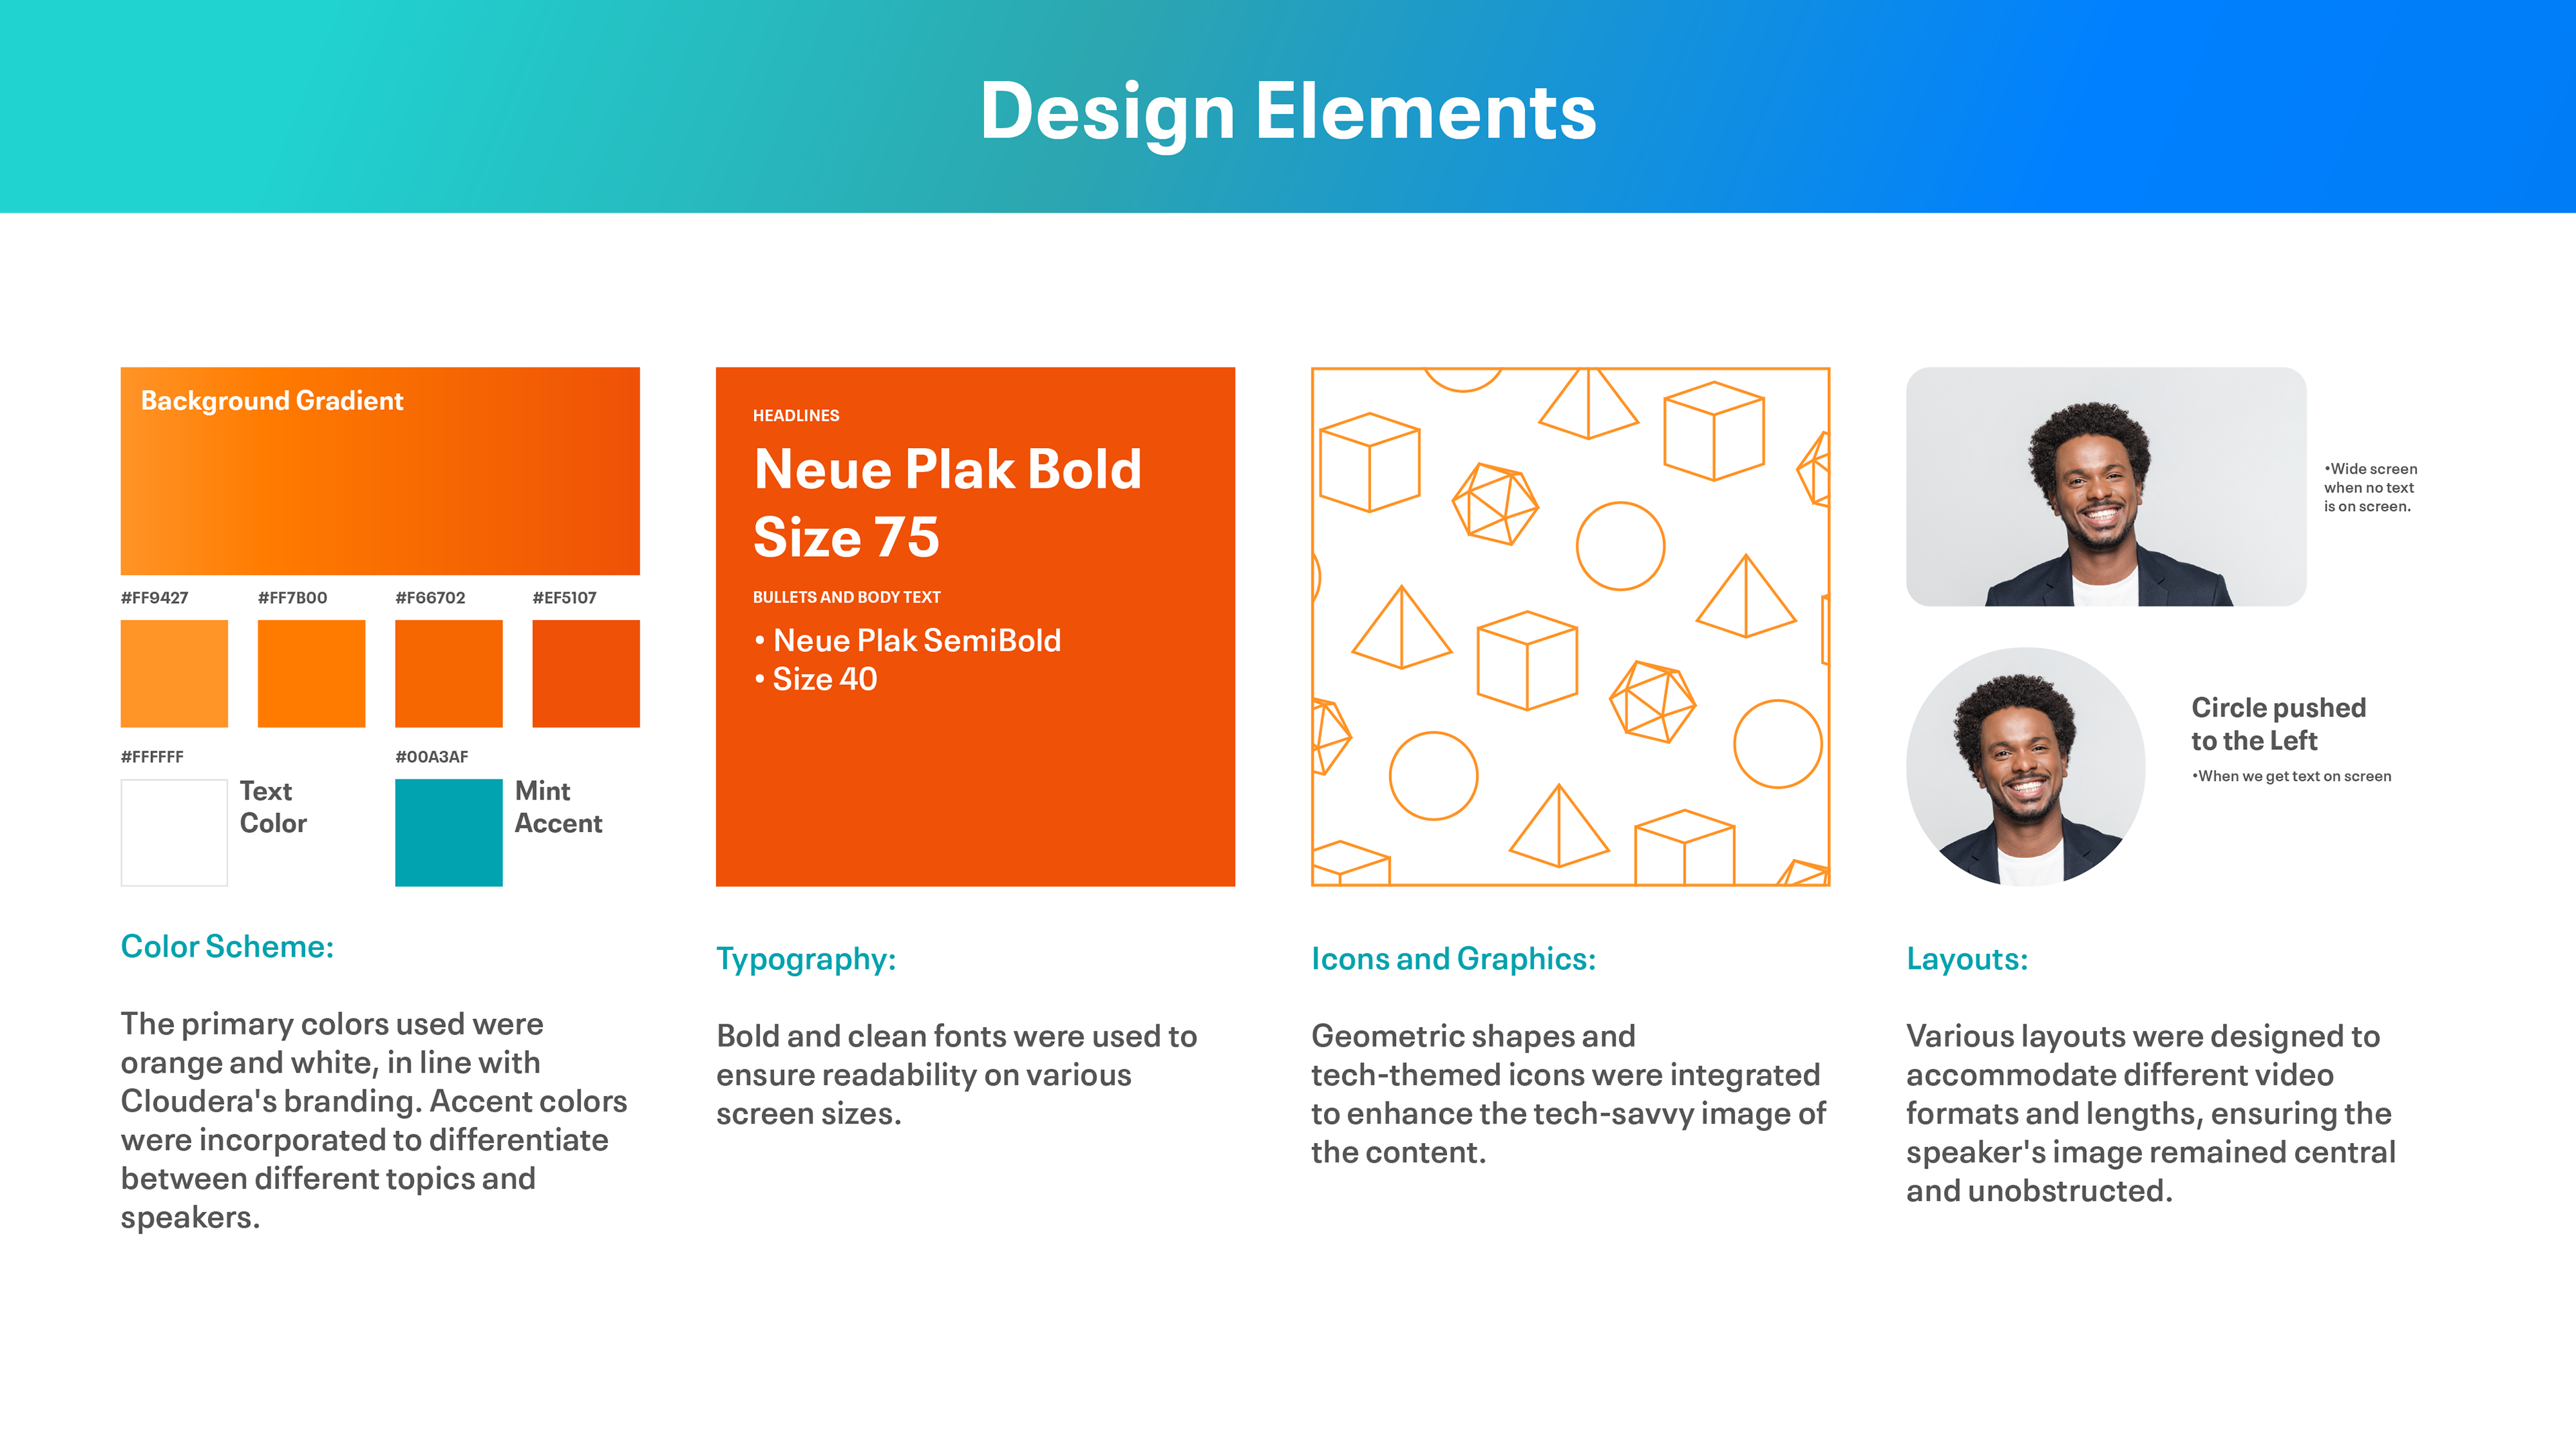Click the Layouts heading
Screen dimensions: 2576x1449
(1966, 959)
